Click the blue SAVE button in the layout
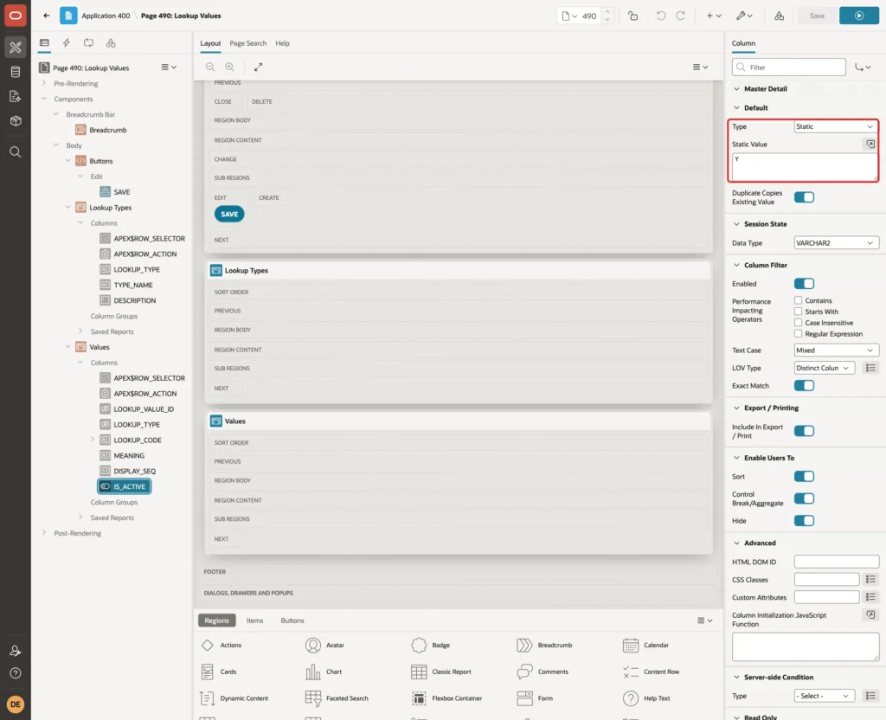The width and height of the screenshot is (886, 720). [228, 215]
